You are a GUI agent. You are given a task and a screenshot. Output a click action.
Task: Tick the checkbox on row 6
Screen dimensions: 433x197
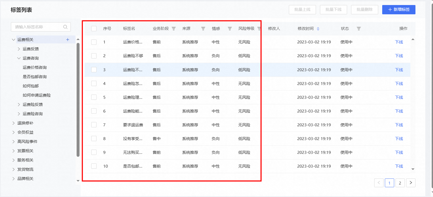coord(94,111)
